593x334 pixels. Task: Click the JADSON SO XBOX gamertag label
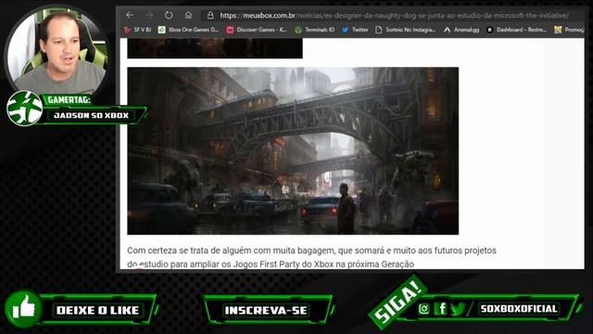point(91,115)
